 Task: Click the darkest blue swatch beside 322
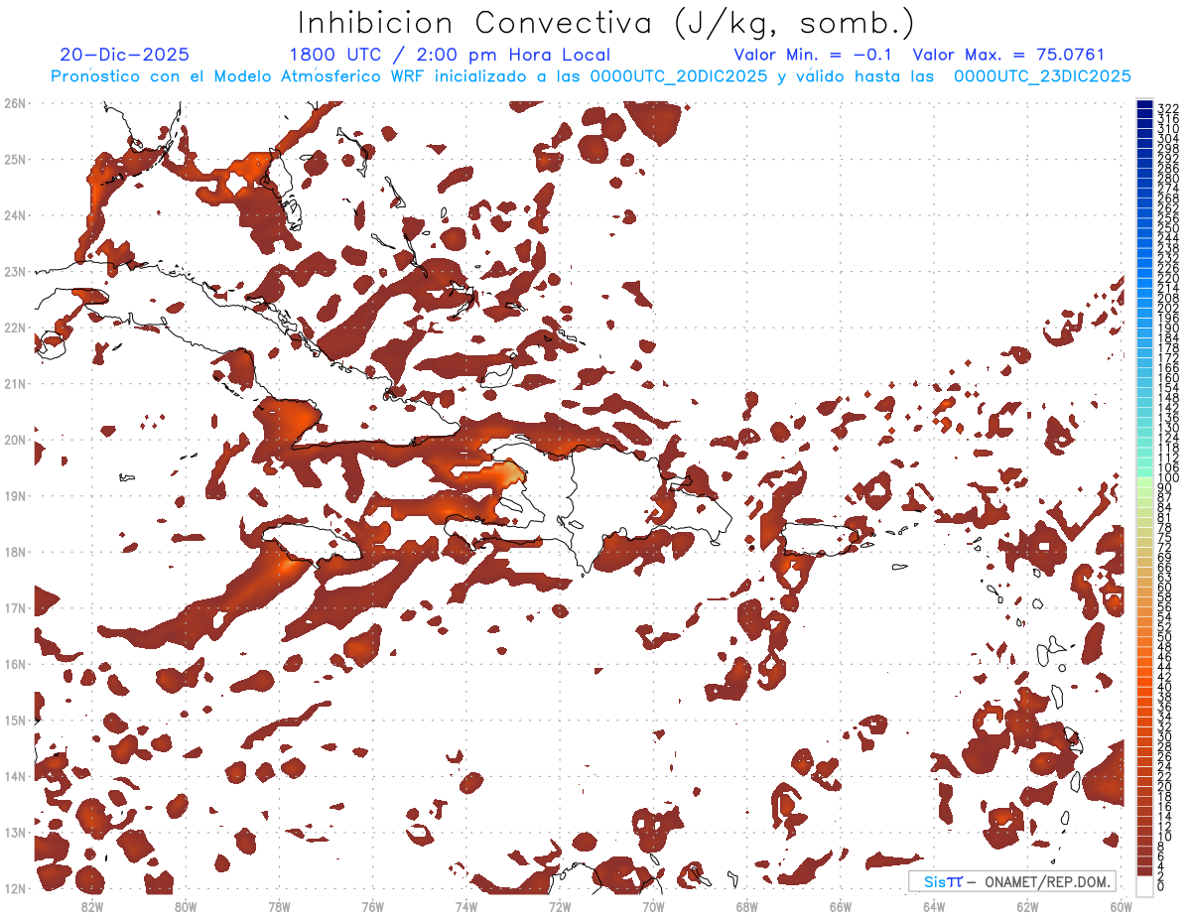(1144, 104)
